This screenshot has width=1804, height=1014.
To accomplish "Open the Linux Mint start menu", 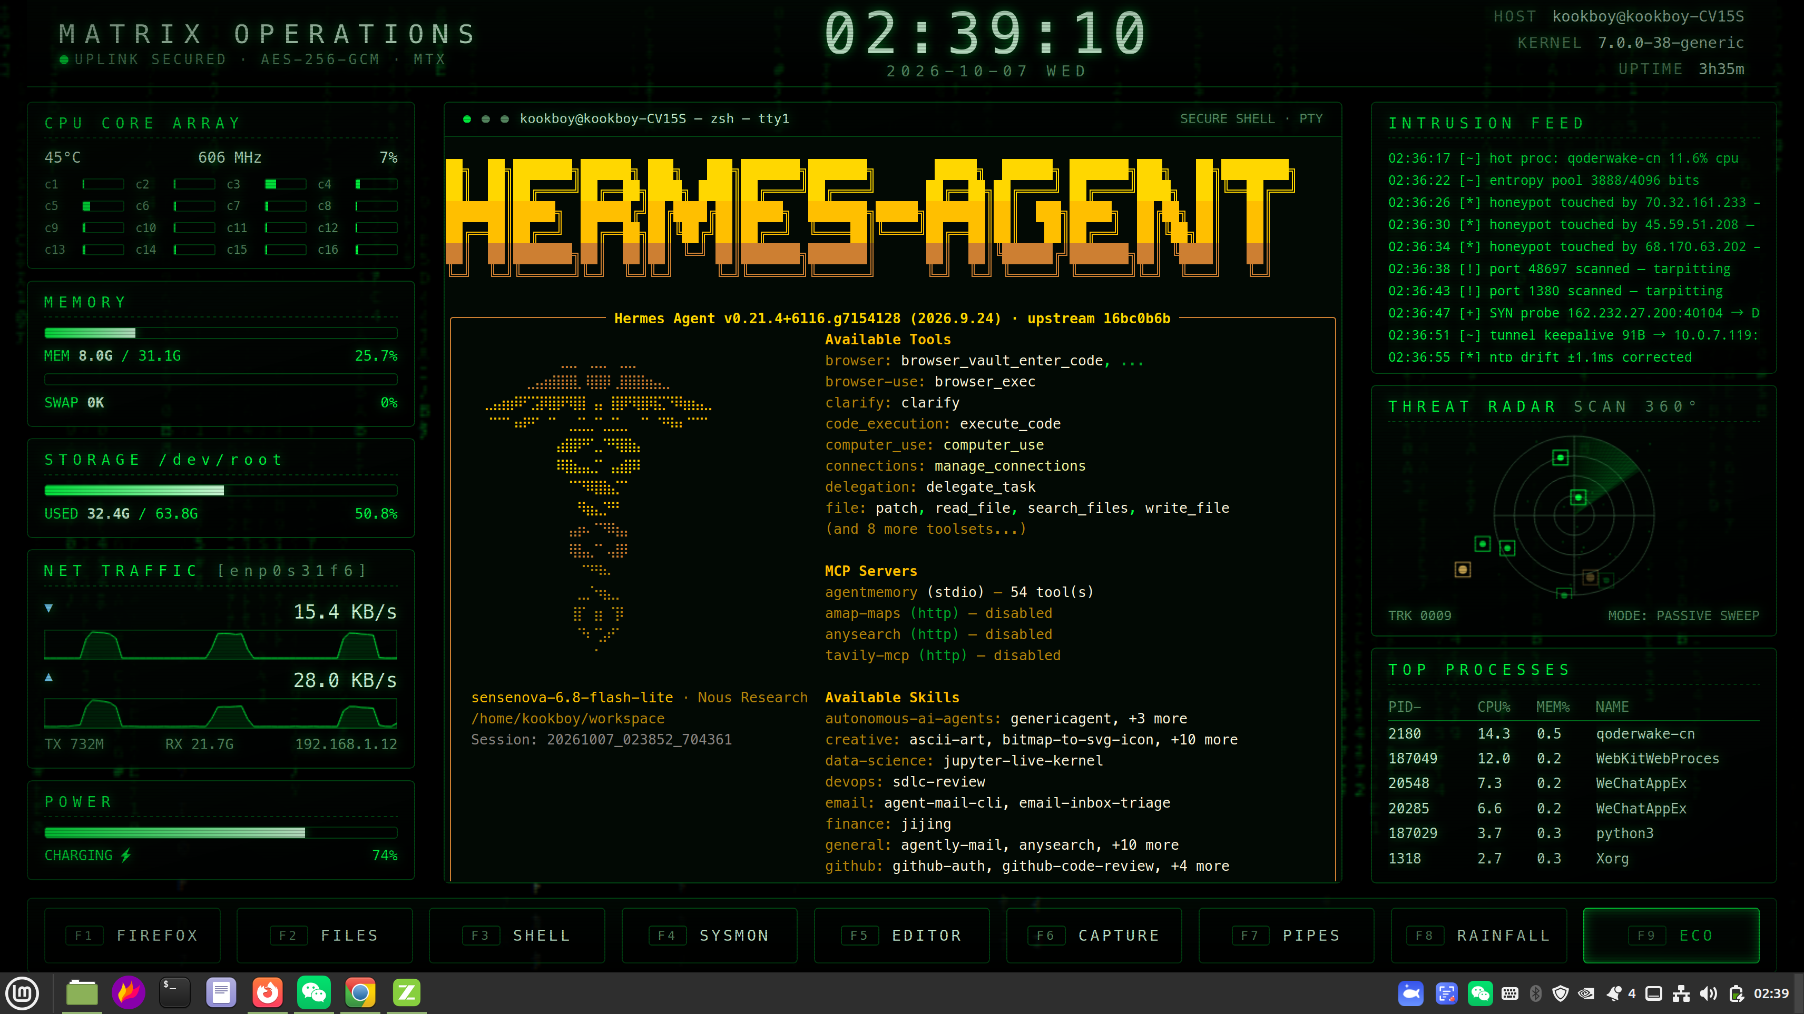I will pos(23,993).
